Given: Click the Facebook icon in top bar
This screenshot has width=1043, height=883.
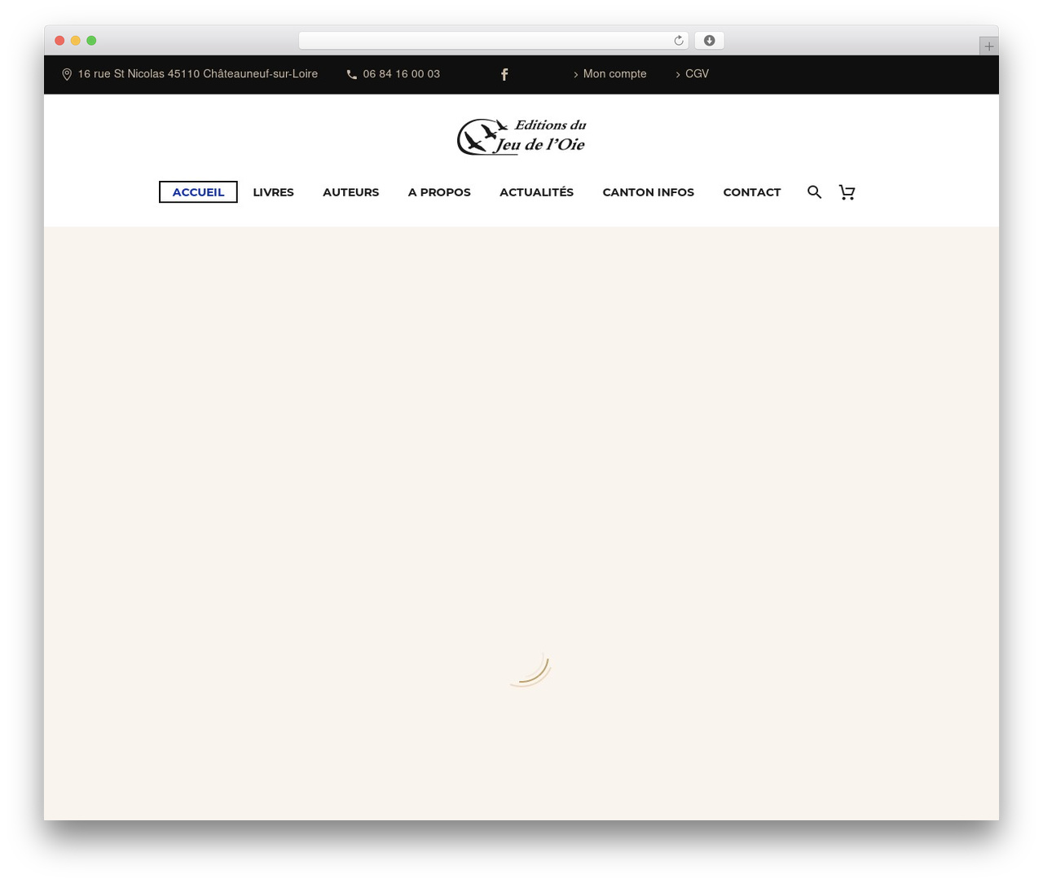Looking at the screenshot, I should click(x=504, y=74).
